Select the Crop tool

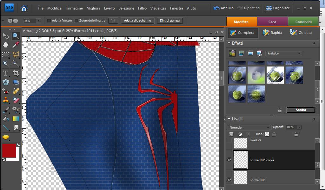(x=16, y=73)
